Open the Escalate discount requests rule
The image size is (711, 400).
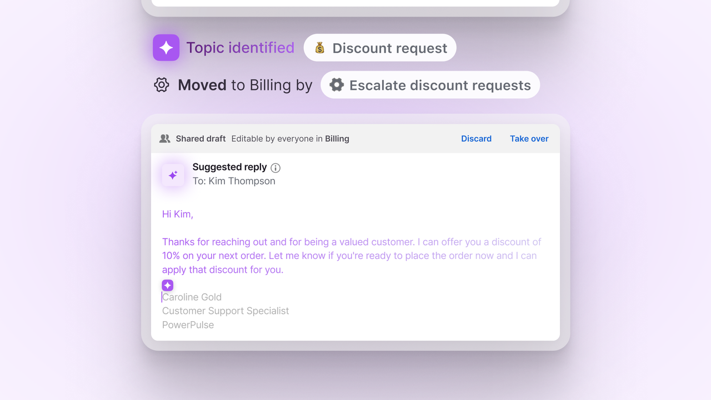[x=430, y=85]
